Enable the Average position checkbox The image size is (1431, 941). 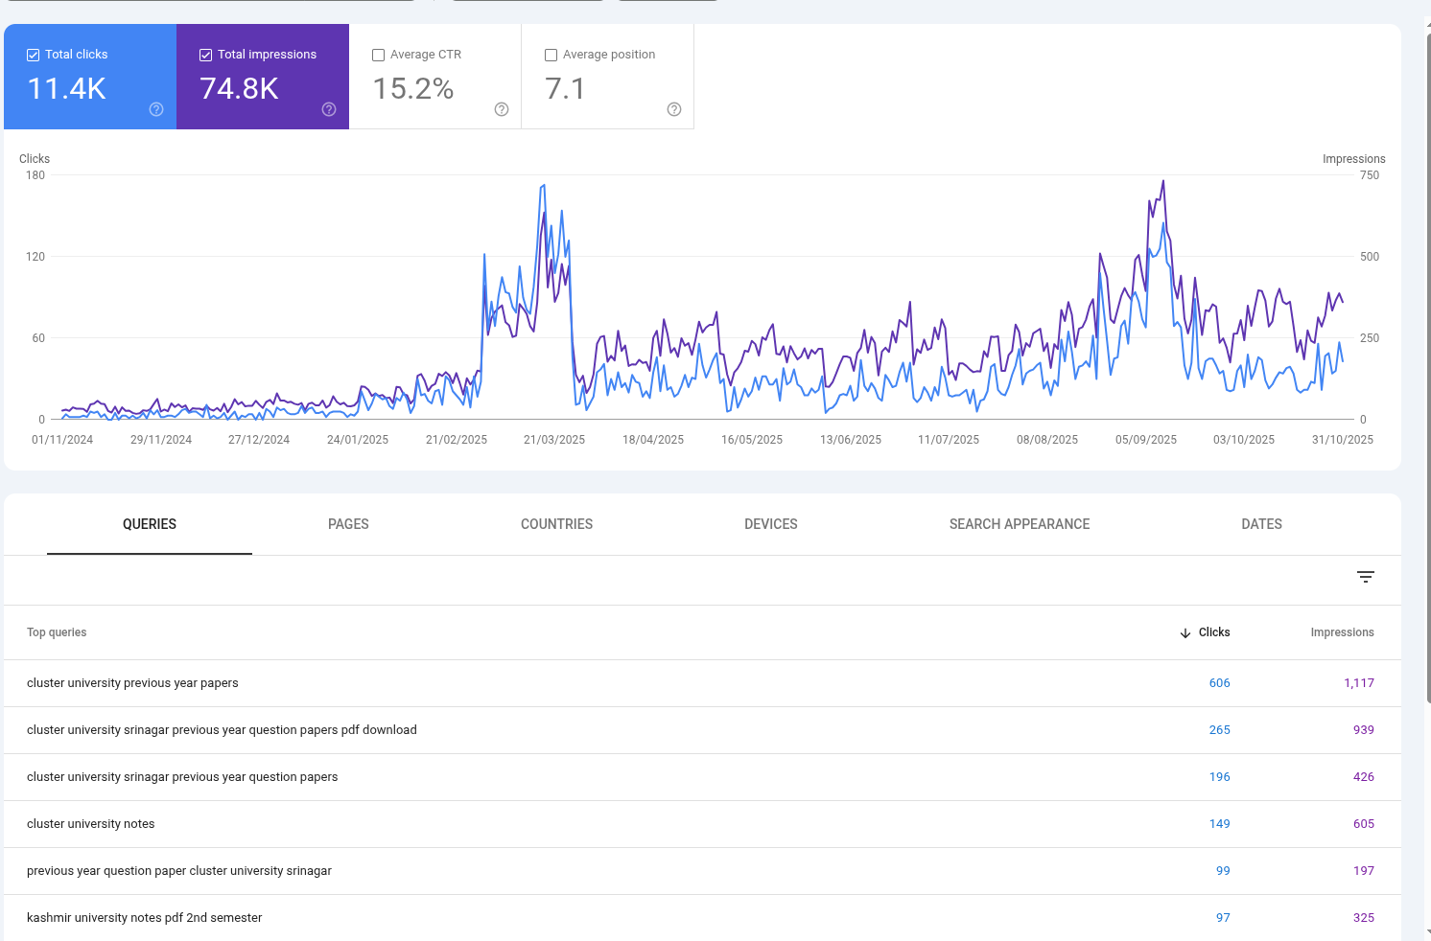tap(551, 56)
